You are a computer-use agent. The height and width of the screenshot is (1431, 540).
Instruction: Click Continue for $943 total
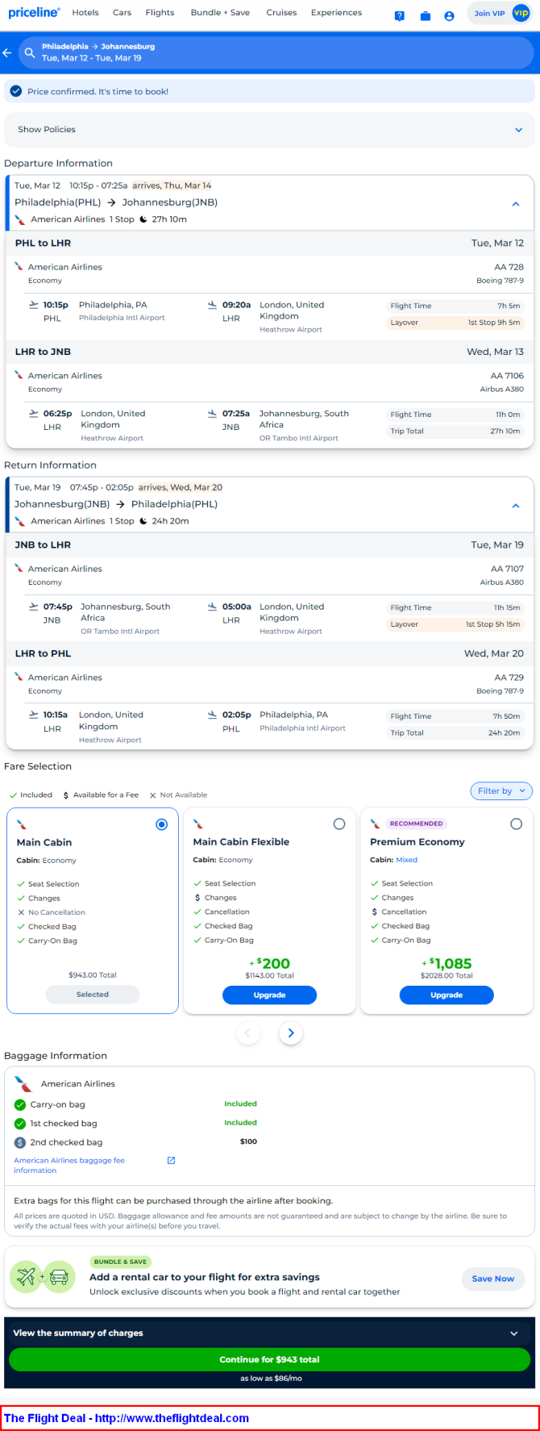tap(270, 1359)
